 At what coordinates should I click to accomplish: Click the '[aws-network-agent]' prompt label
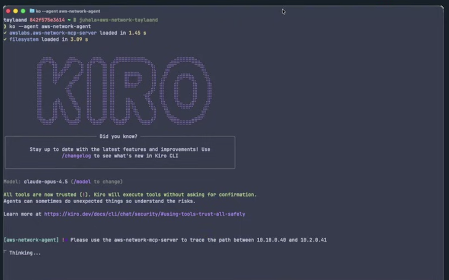tap(31, 240)
